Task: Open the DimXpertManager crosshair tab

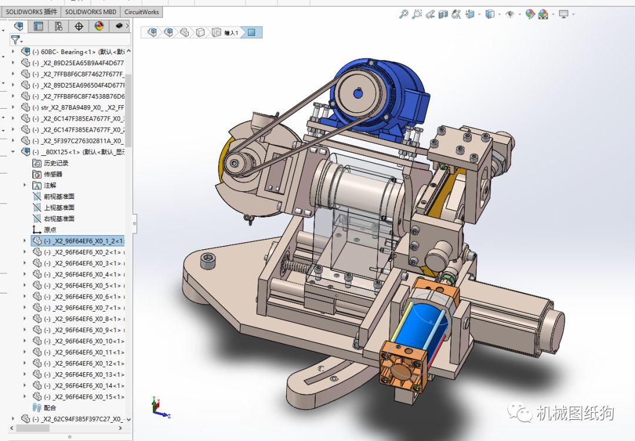Action: click(79, 26)
